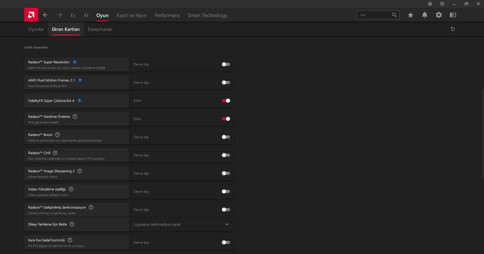Disable Radeon Gecikme Önleme toggle
The width and height of the screenshot is (484, 254).
[x=226, y=119]
